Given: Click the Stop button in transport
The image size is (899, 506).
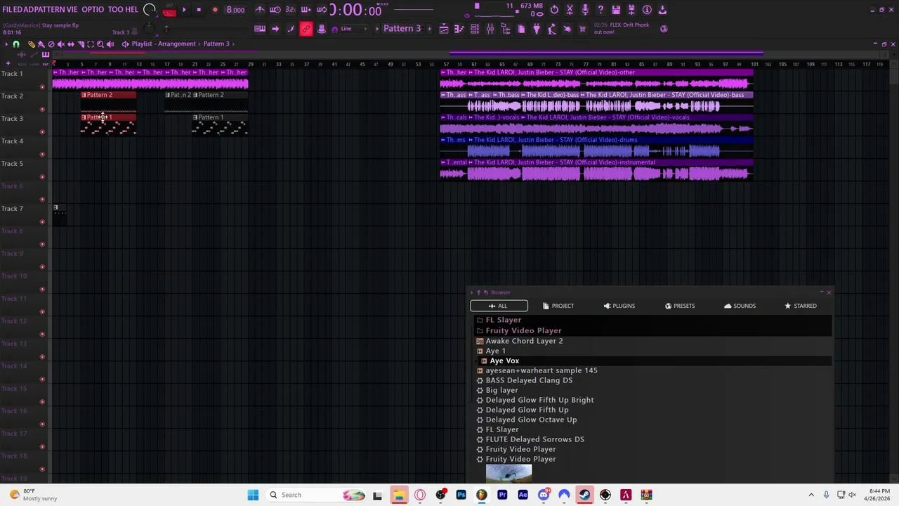Looking at the screenshot, I should click(x=199, y=10).
